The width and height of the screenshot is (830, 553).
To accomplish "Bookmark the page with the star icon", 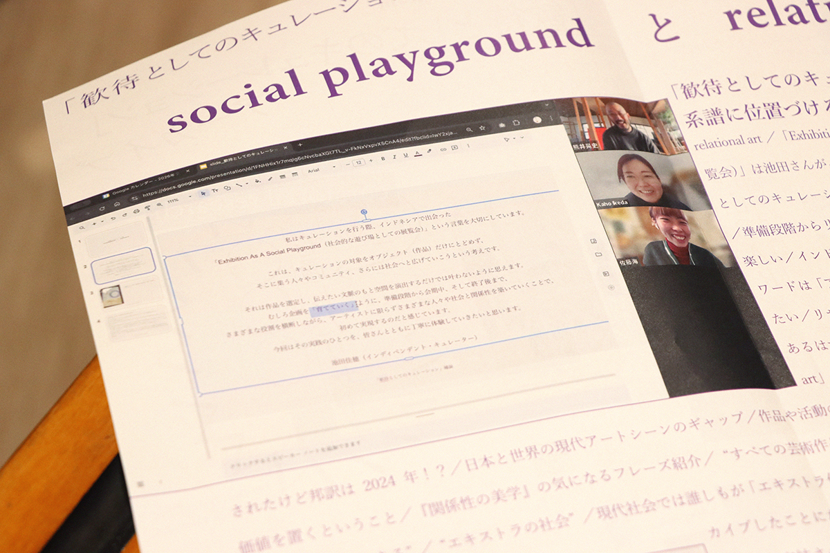I will [x=482, y=128].
